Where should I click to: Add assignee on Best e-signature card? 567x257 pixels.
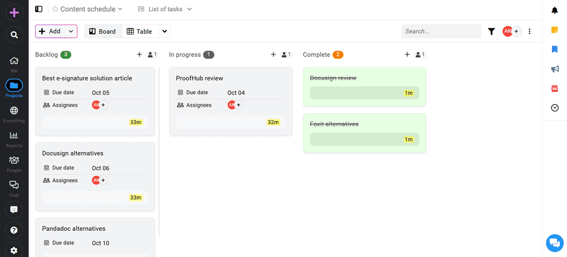point(103,105)
